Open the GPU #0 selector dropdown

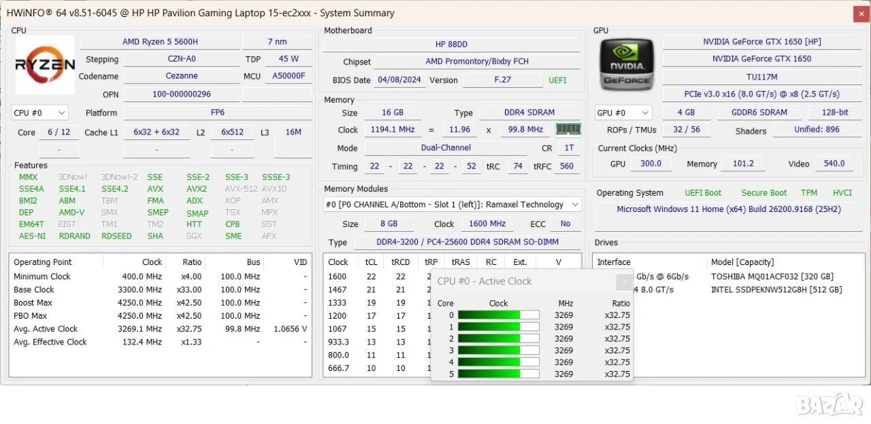click(x=623, y=113)
